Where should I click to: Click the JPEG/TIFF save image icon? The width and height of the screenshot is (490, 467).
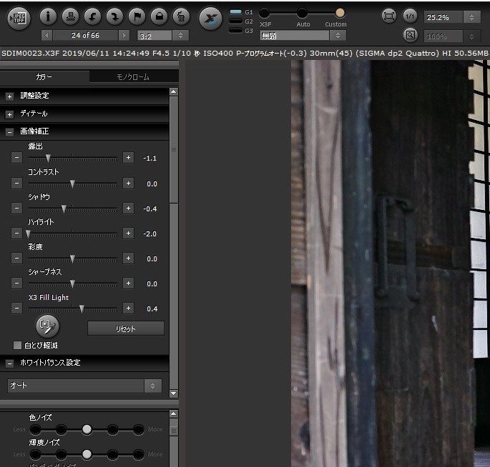(x=19, y=19)
